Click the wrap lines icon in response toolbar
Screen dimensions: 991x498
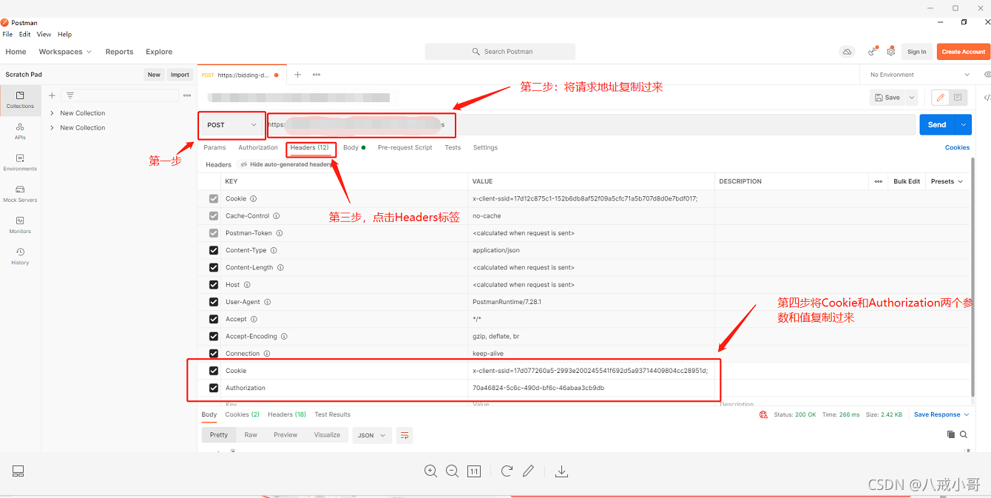(405, 435)
